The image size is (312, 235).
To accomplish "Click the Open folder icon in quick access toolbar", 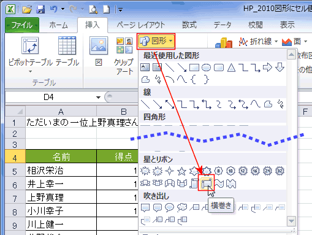I will (27, 9).
